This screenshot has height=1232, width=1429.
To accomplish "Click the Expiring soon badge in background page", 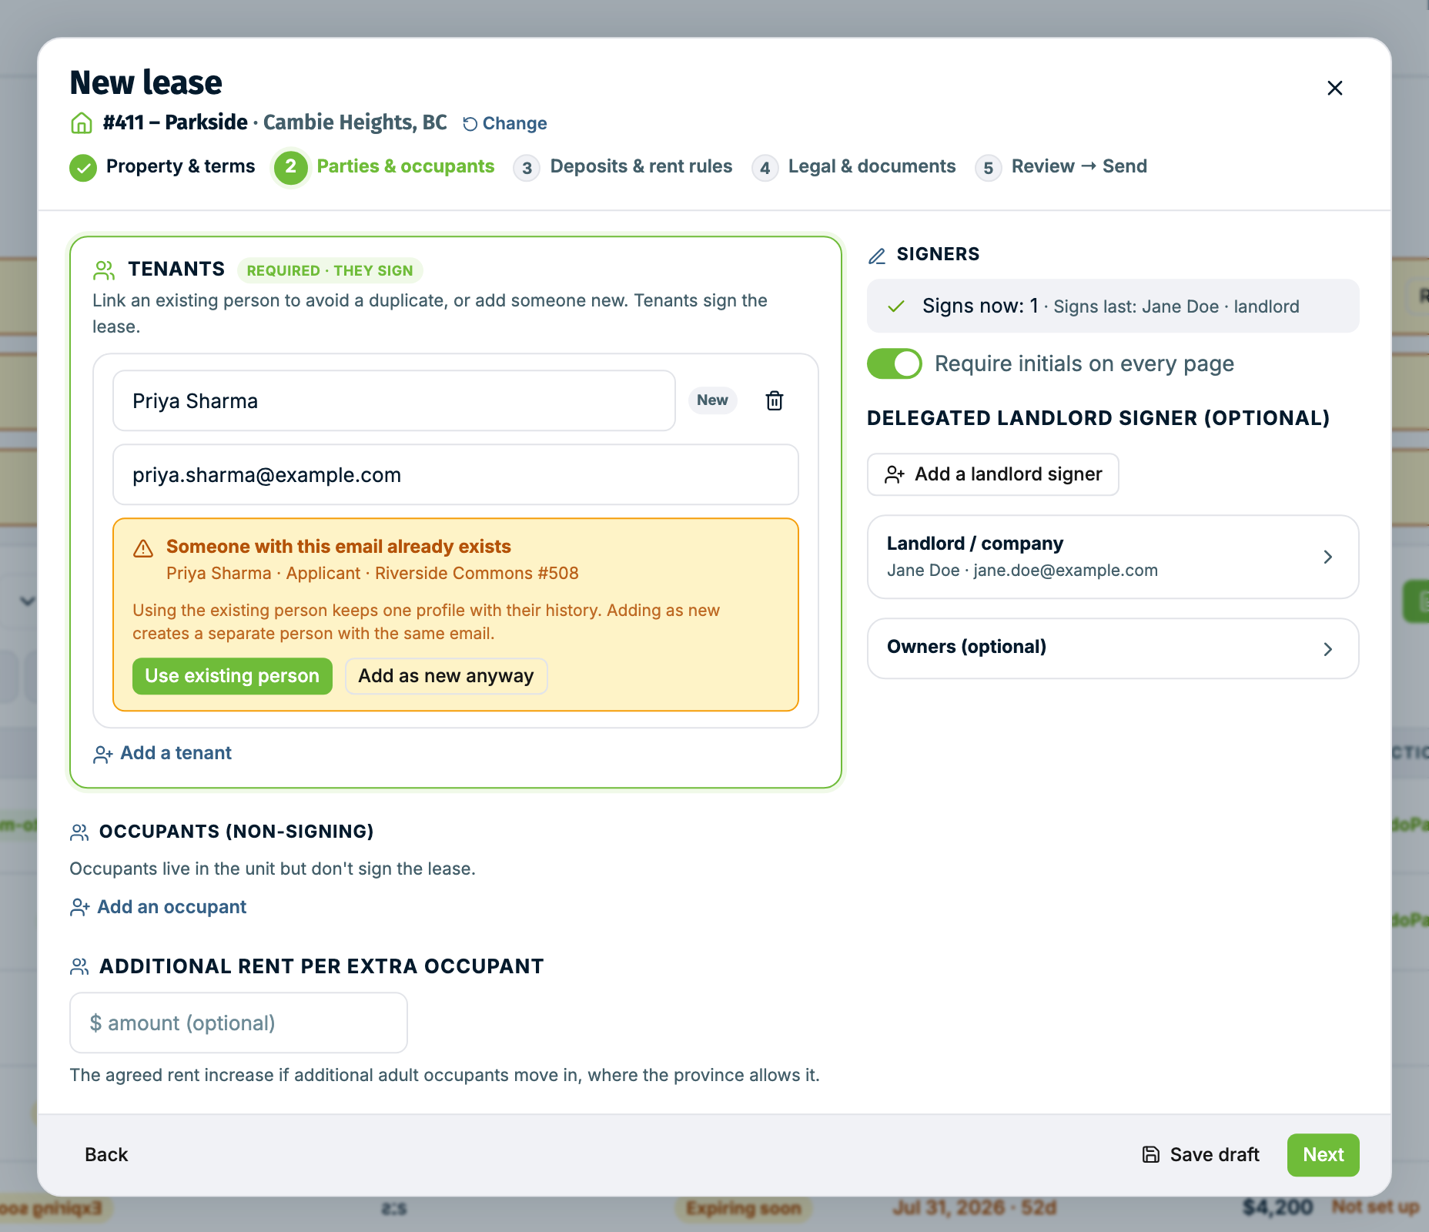I will [744, 1208].
